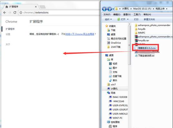Click 新建文件夹 in Explorer toolbar
This screenshot has height=128, width=173.
pos(149,20)
